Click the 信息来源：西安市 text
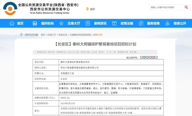 [46, 52]
